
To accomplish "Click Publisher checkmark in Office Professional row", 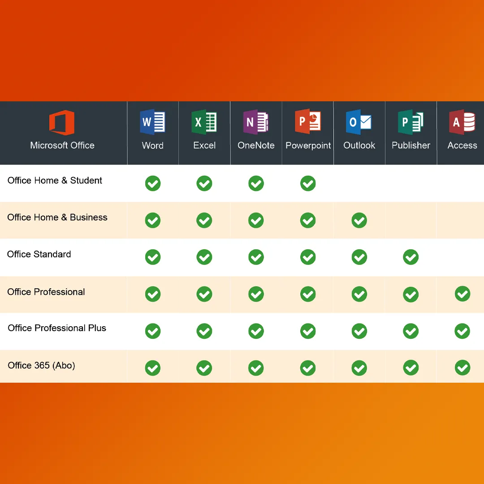I will [x=411, y=294].
